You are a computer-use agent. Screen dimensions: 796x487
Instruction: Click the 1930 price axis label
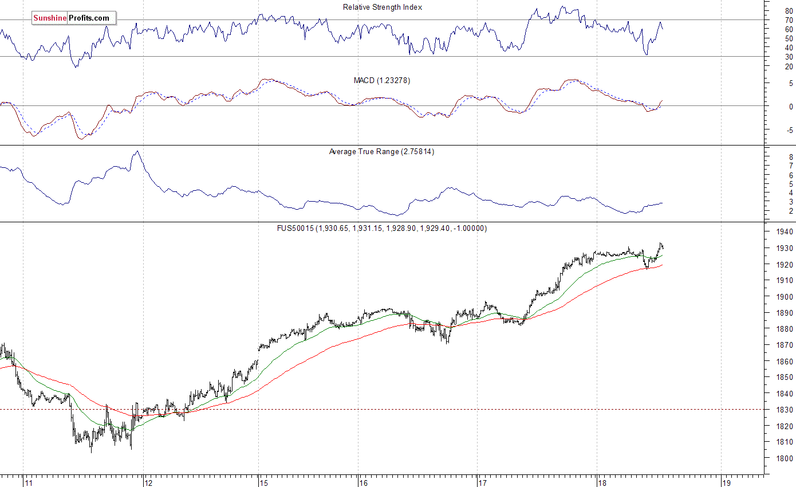(x=783, y=249)
